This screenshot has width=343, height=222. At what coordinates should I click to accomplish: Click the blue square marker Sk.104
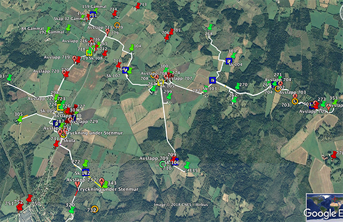pyautogui.click(x=229, y=61)
